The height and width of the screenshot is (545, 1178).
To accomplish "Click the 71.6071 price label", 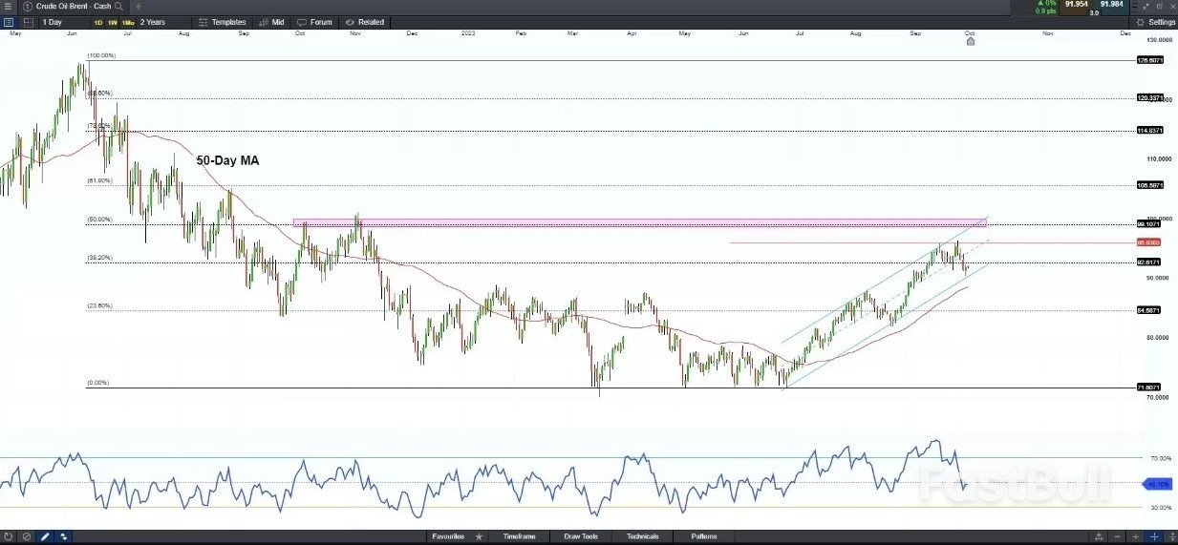I will pos(1149,388).
